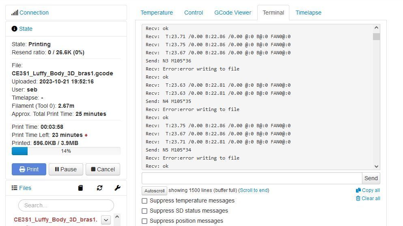Expand the Connection panel
This screenshot has width=403, height=226.
(x=34, y=13)
